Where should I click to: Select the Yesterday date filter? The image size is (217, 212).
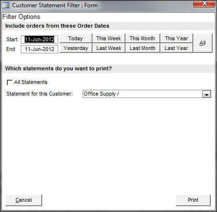pos(76,48)
